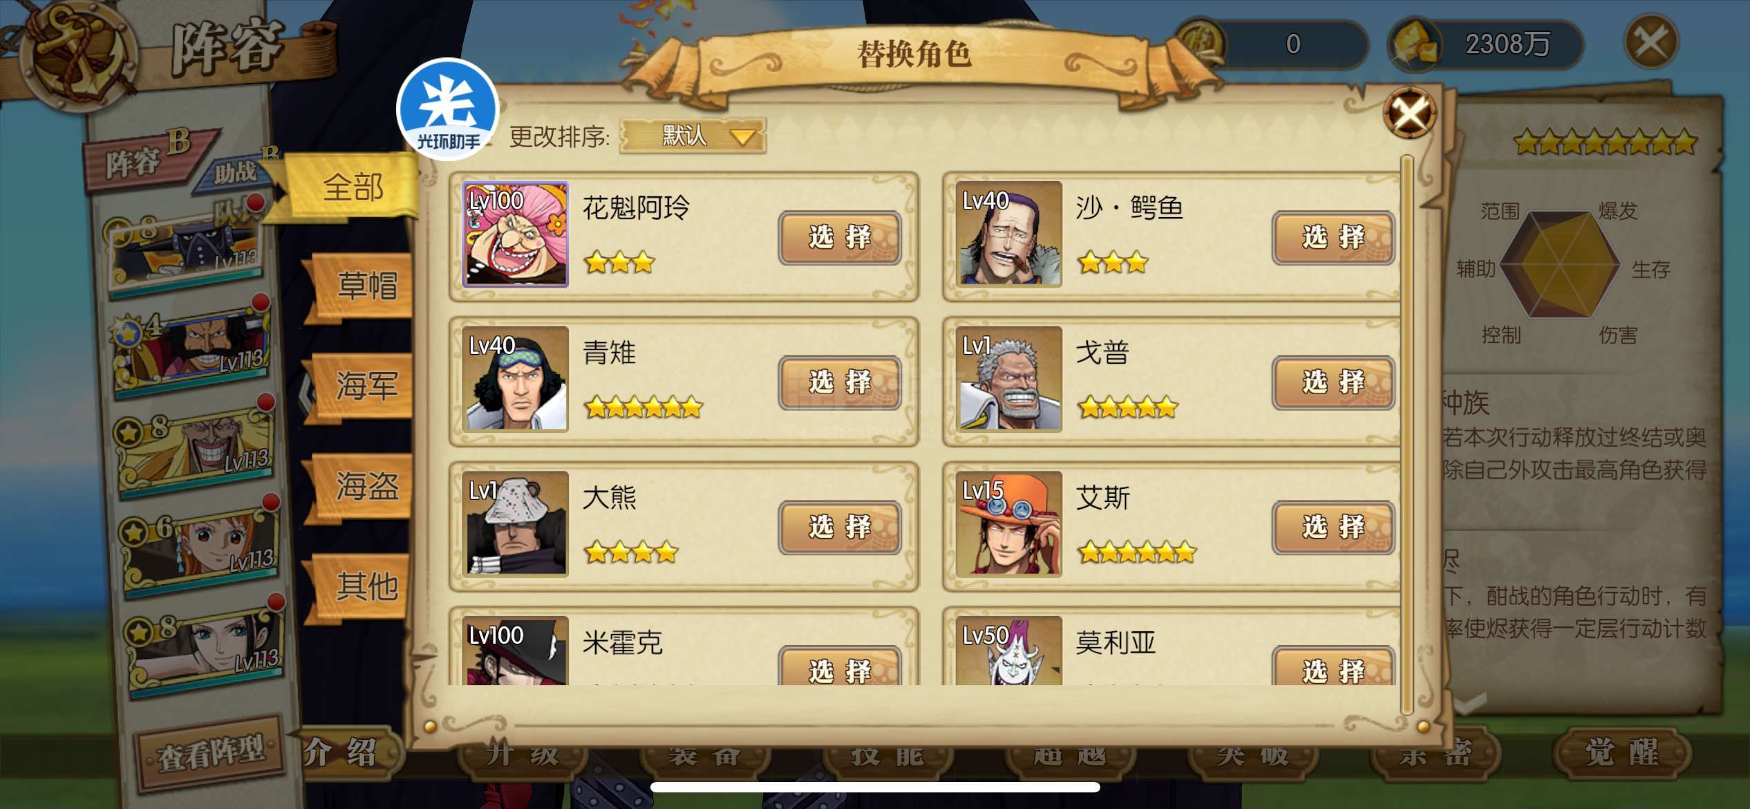Close the 替换角色 popup with X
This screenshot has width=1750, height=809.
pos(1409,113)
